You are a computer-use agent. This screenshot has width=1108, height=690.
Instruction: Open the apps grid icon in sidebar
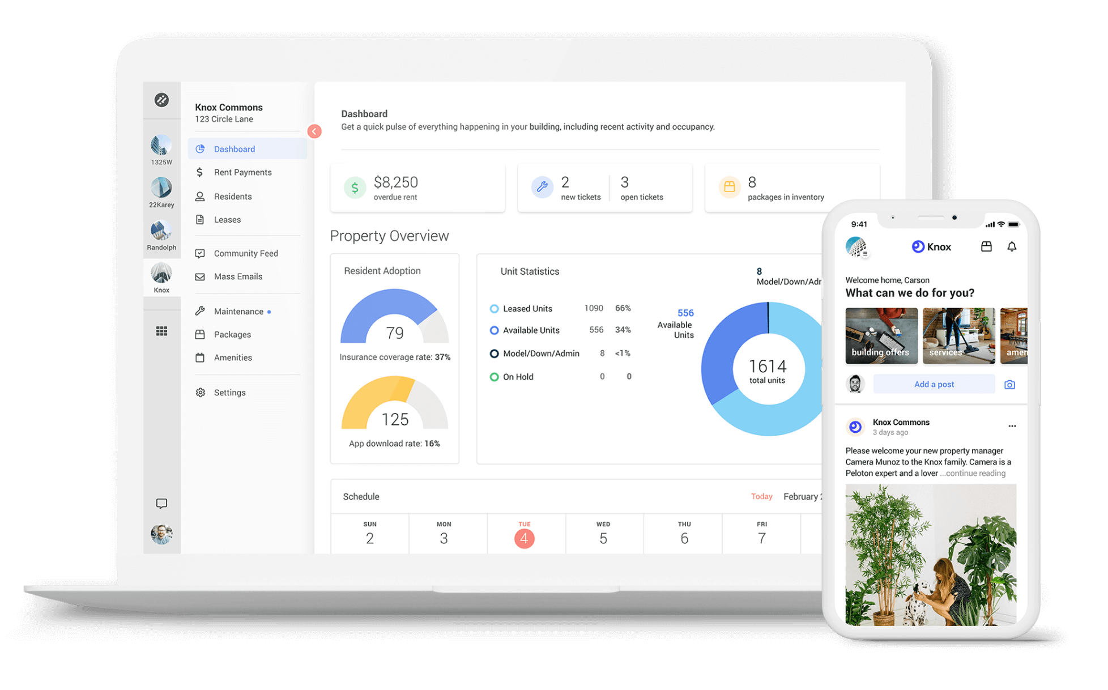point(161,331)
